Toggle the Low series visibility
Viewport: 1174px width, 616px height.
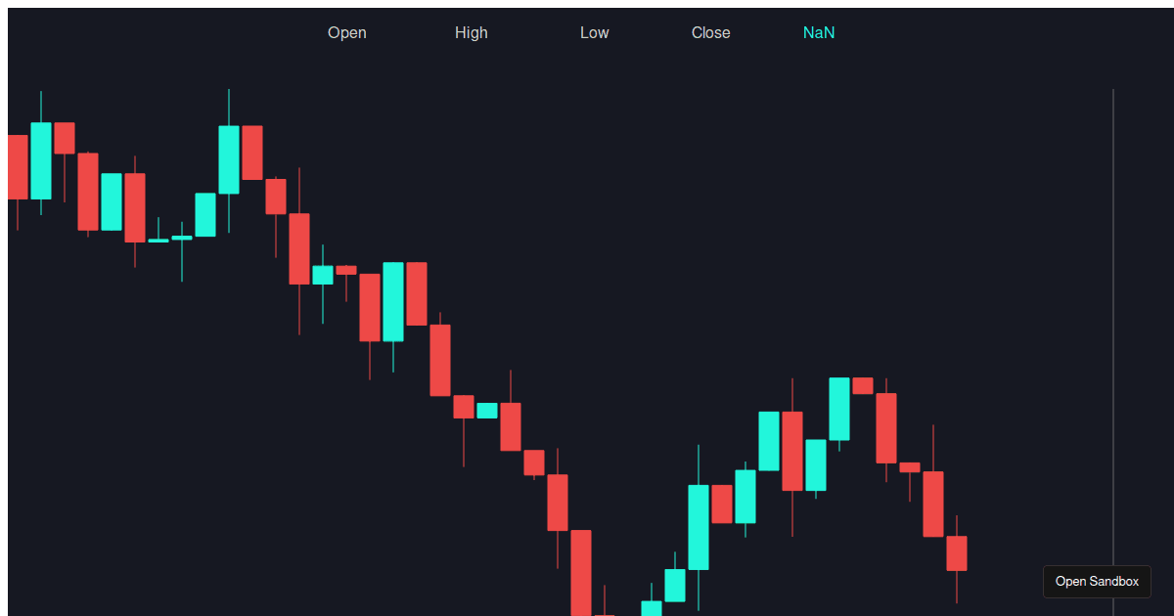coord(594,32)
